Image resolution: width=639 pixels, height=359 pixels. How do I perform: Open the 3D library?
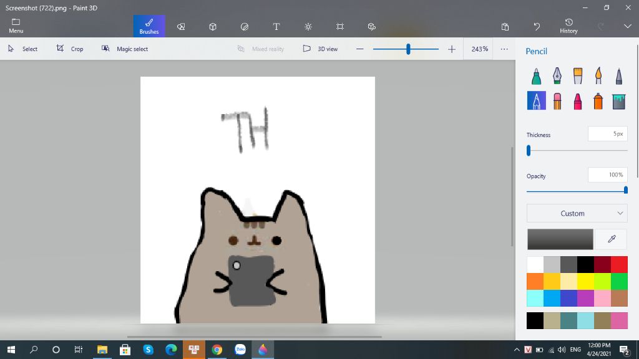[372, 26]
